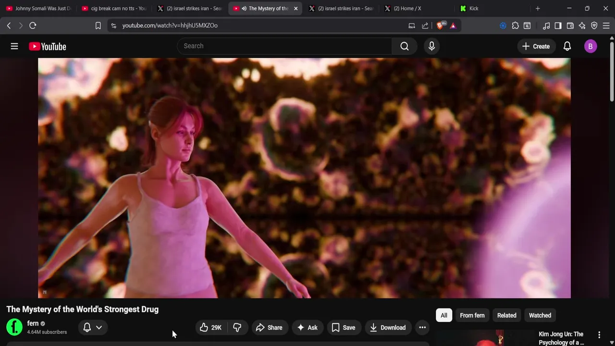Switch to Johnny Somali Was Just tab
This screenshot has width=615, height=346.
[x=38, y=8]
